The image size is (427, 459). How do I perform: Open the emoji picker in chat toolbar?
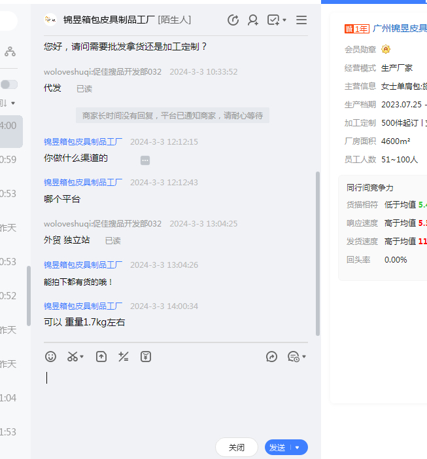50,356
